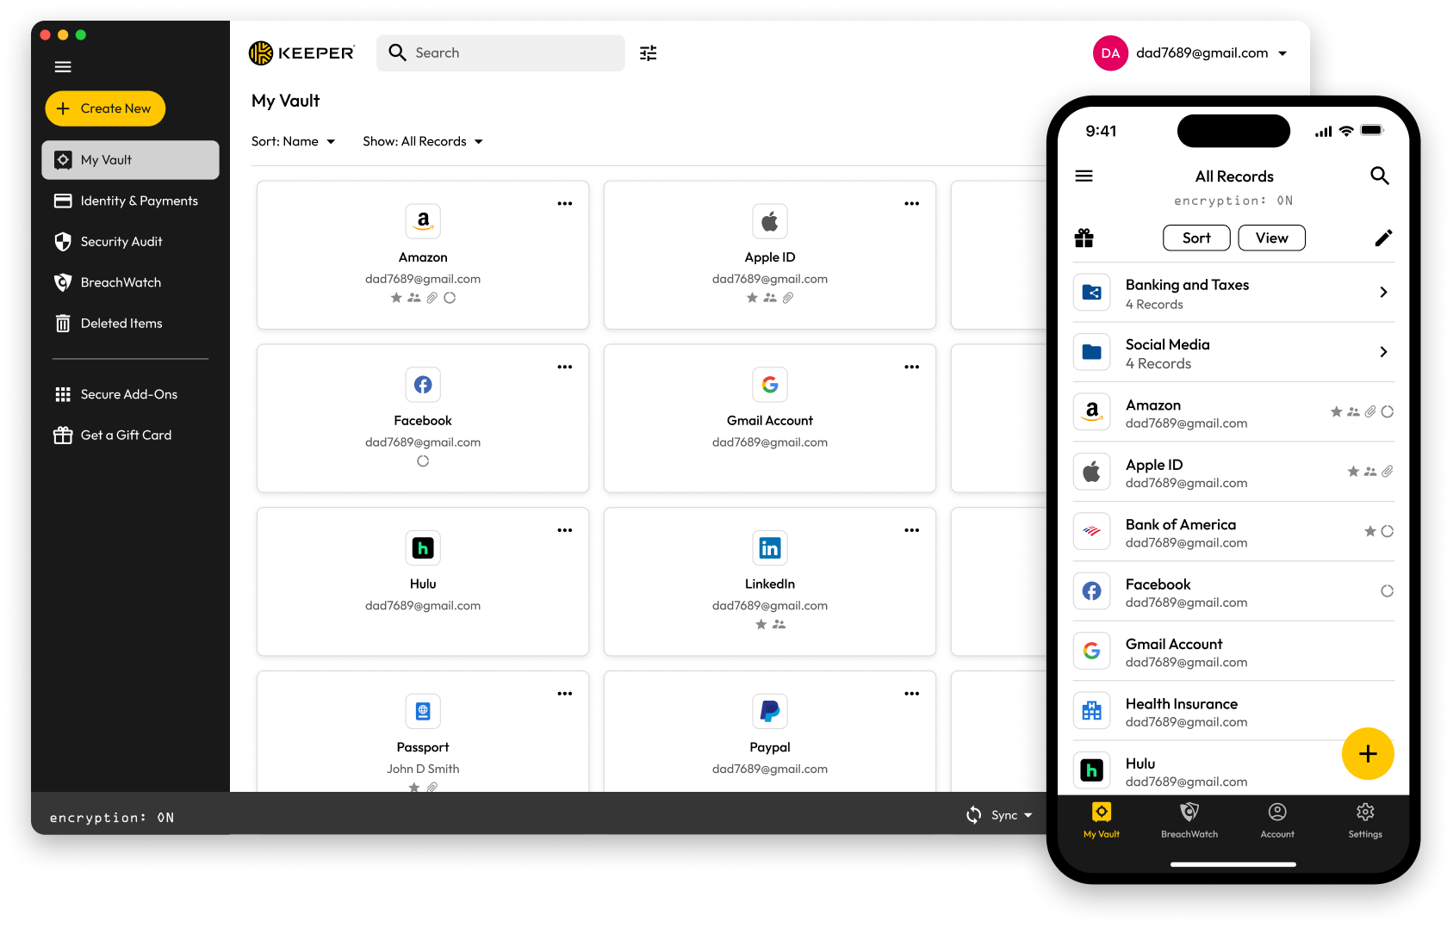Open the Paypal card options menu
The width and height of the screenshot is (1453, 927).
click(912, 694)
